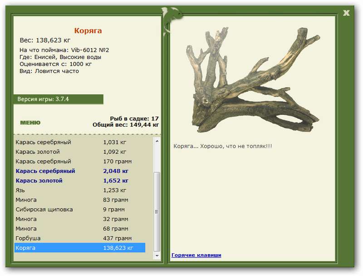Select Карась серебряный 1,031 кг row
This screenshot has width=363, height=276.
point(80,142)
